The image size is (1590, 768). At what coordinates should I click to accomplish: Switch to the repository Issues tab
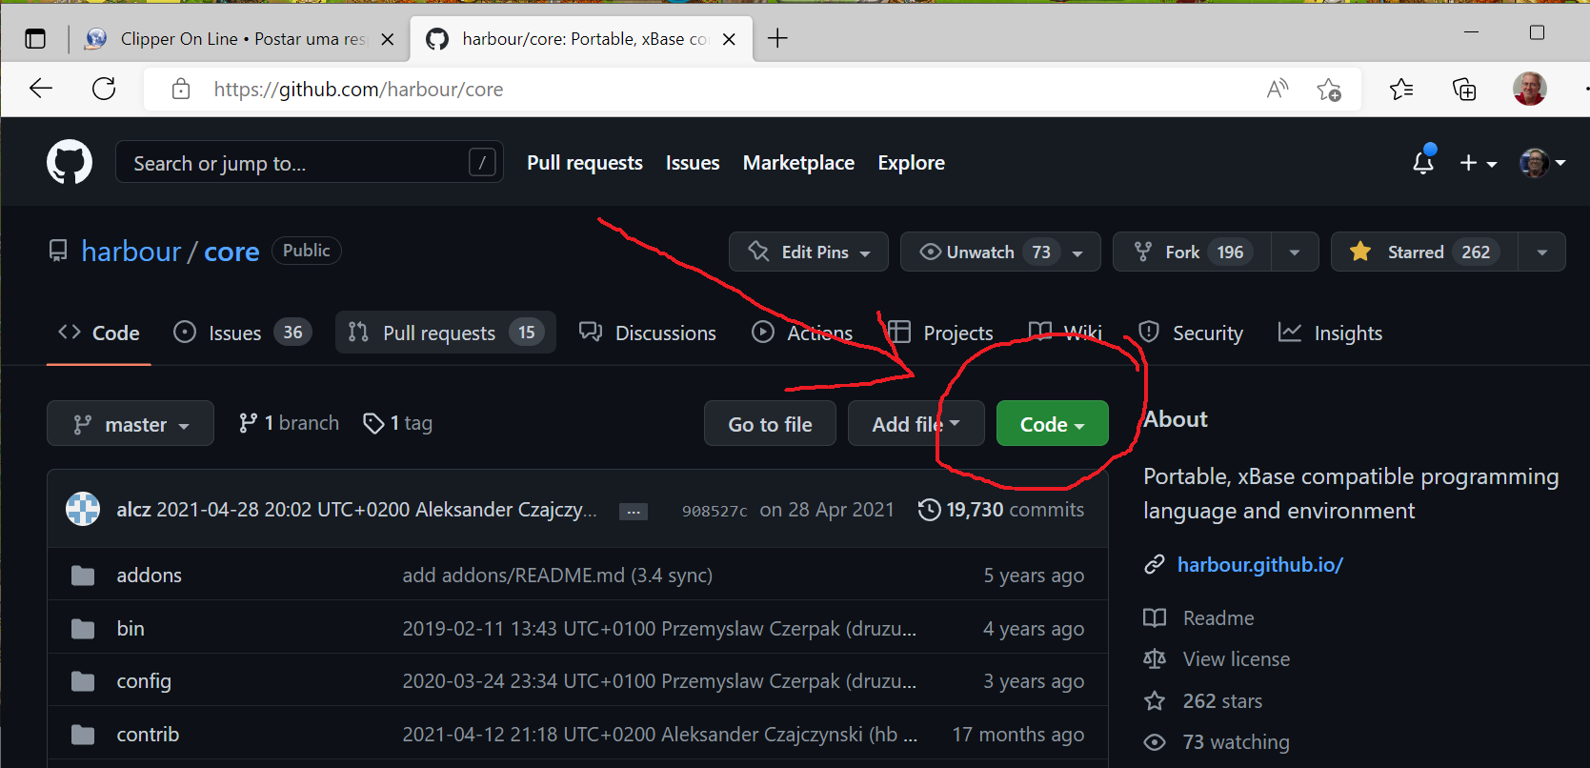tap(242, 333)
